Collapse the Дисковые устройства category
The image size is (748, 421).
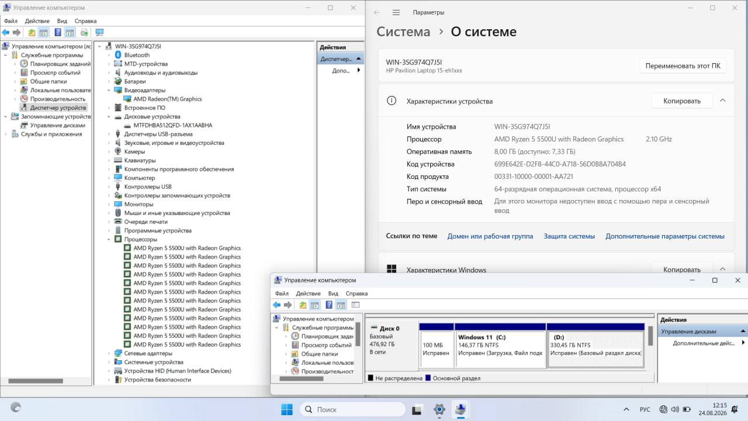(x=109, y=116)
